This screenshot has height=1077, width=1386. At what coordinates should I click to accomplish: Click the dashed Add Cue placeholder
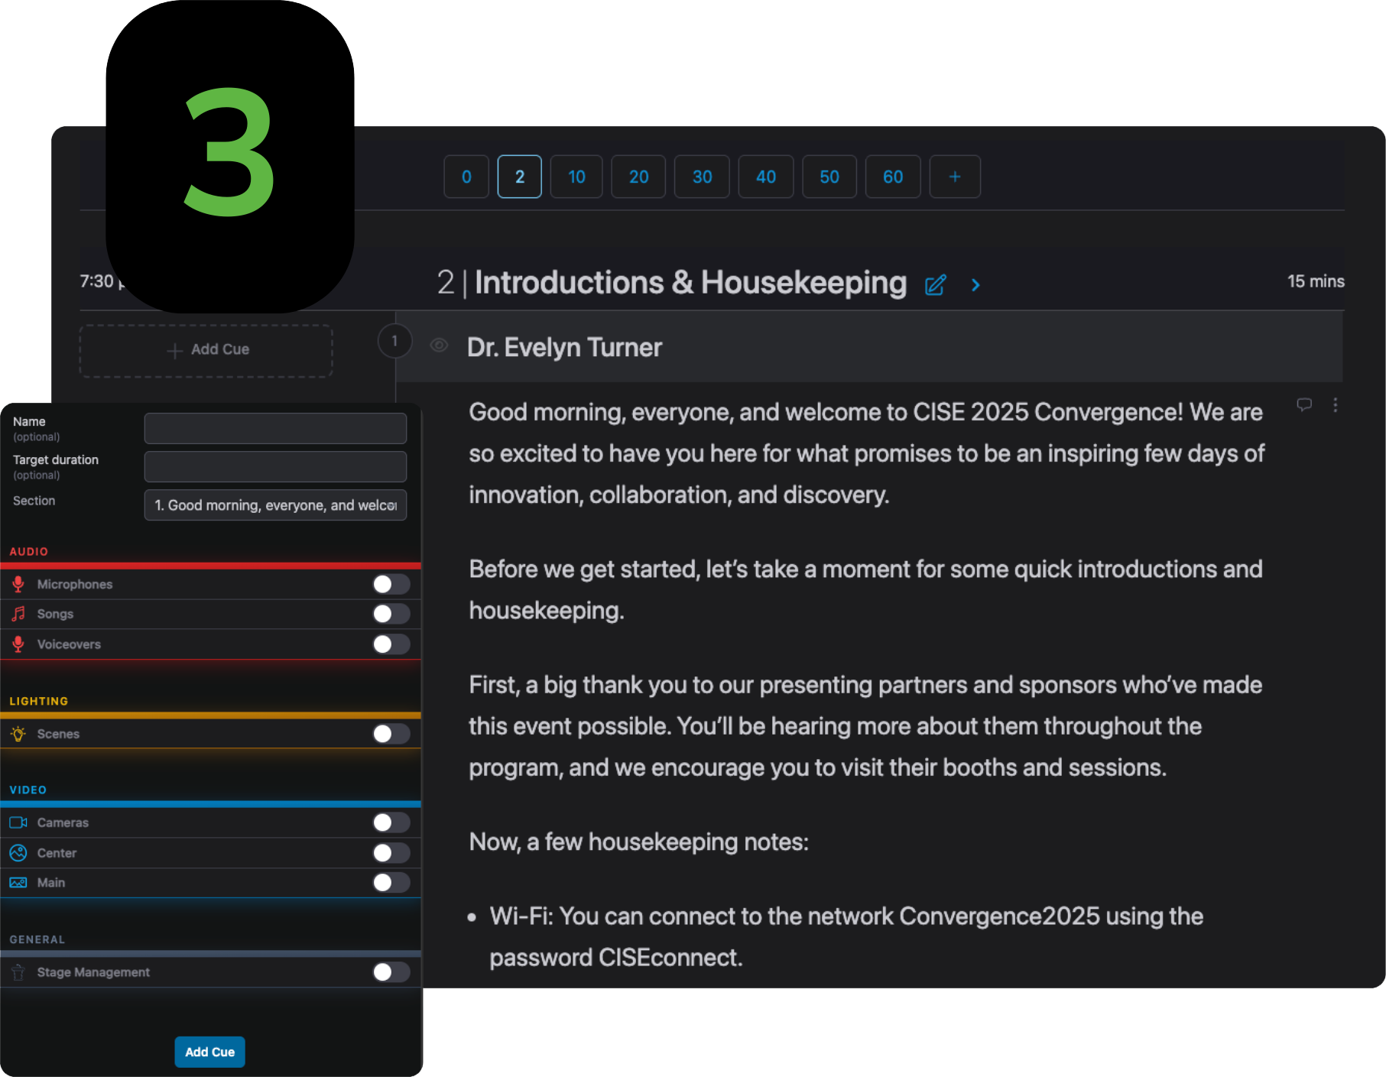tap(206, 350)
